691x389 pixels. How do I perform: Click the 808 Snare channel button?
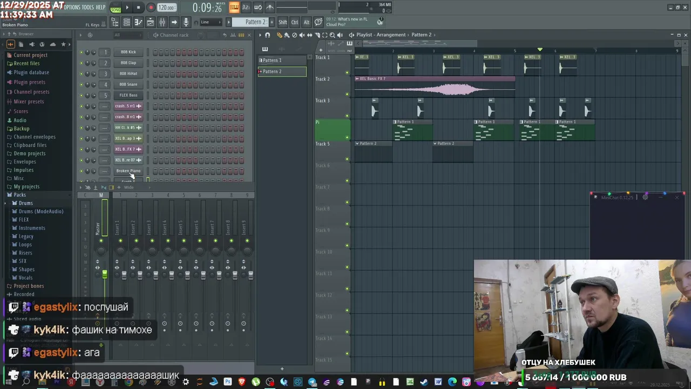(128, 84)
